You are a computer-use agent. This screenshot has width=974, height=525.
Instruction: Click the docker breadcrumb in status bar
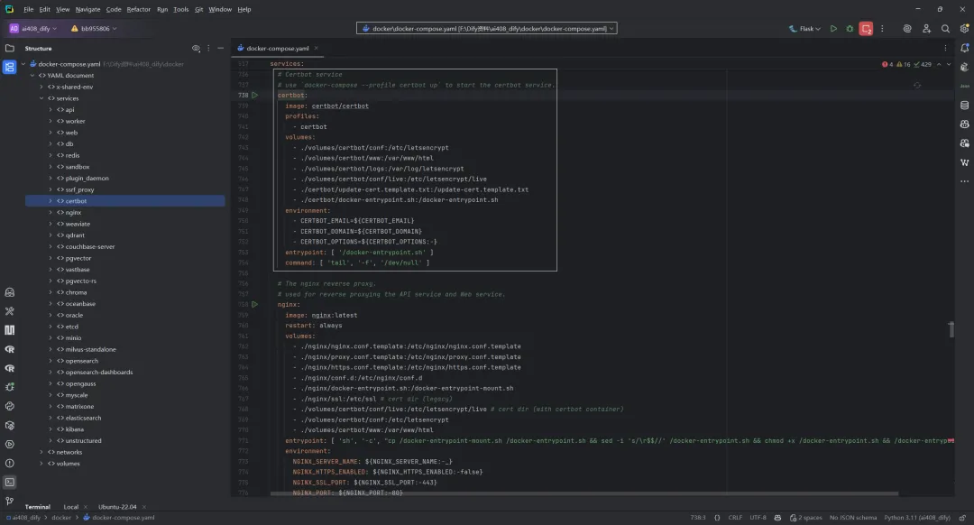[61, 518]
